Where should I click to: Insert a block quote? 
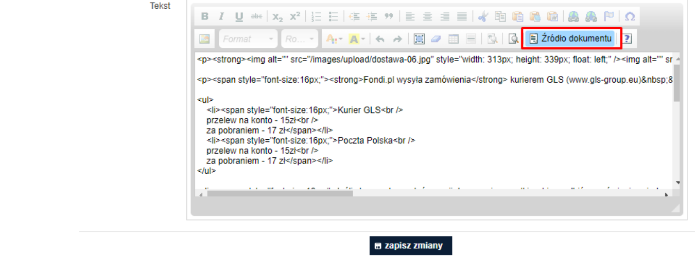click(x=389, y=16)
